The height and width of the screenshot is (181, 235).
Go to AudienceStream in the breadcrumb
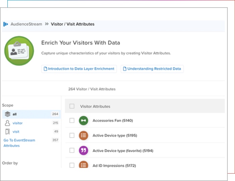[26, 24]
